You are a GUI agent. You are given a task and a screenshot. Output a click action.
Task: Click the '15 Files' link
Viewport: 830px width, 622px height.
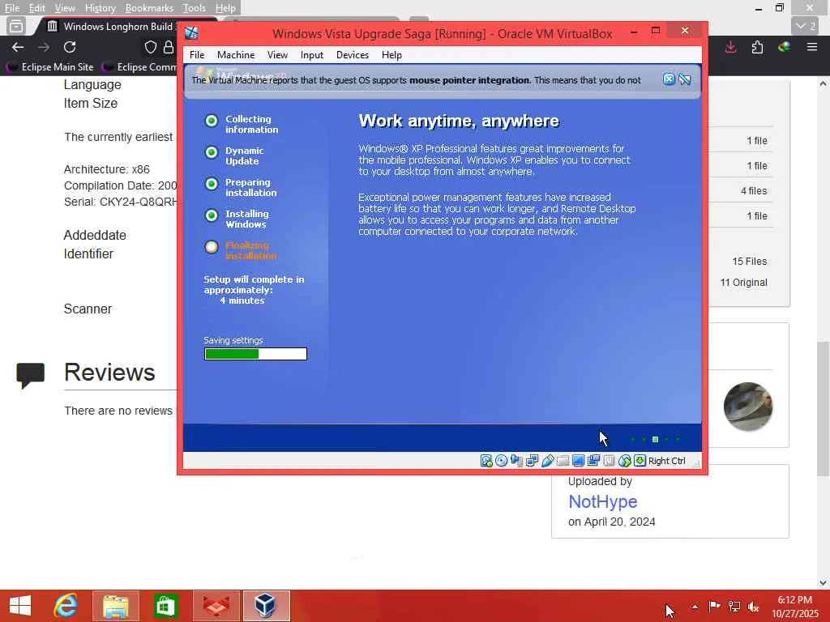pyautogui.click(x=750, y=262)
